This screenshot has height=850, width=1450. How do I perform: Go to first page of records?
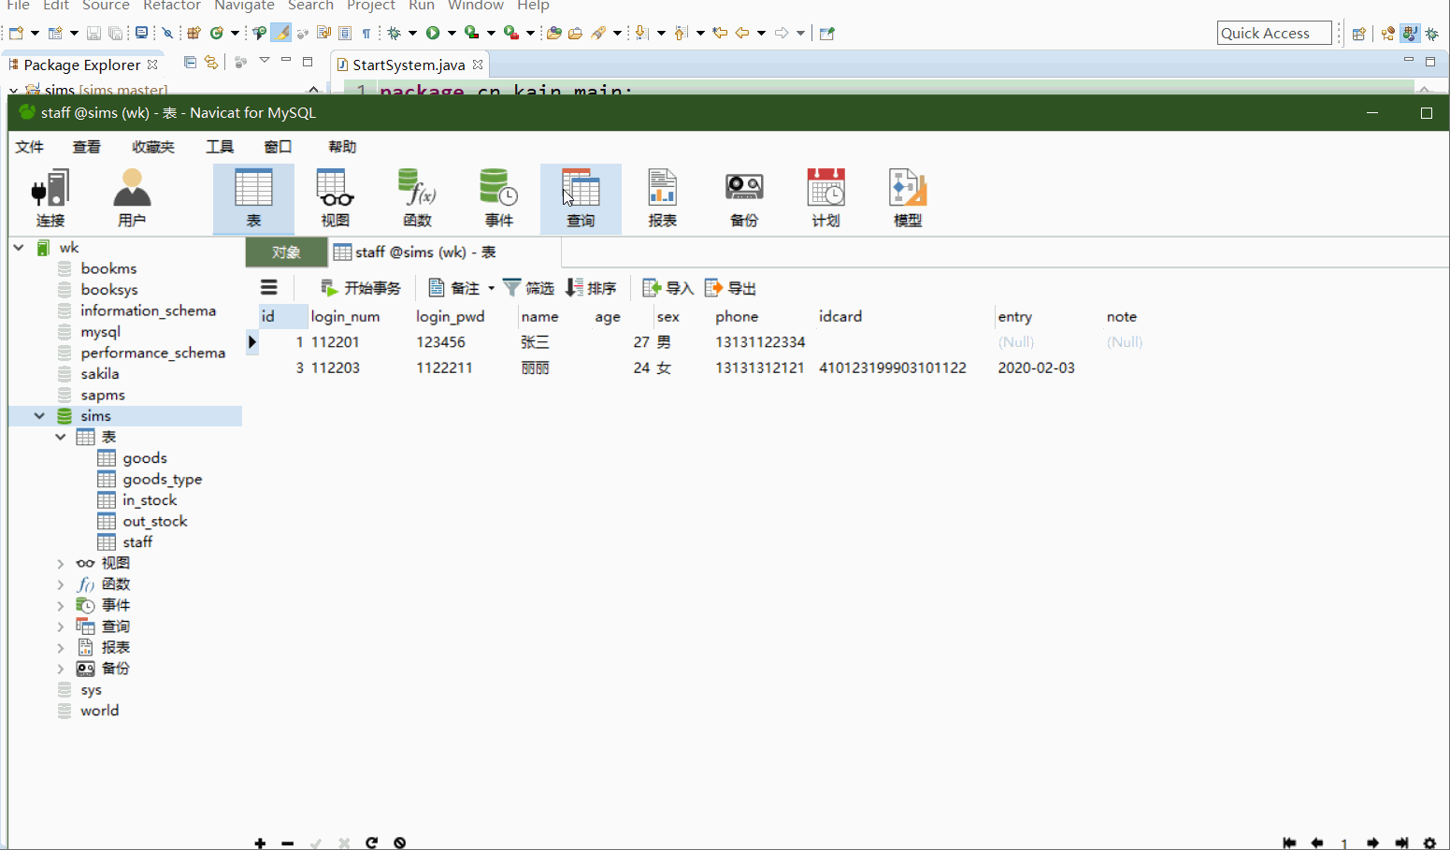pos(1289,843)
